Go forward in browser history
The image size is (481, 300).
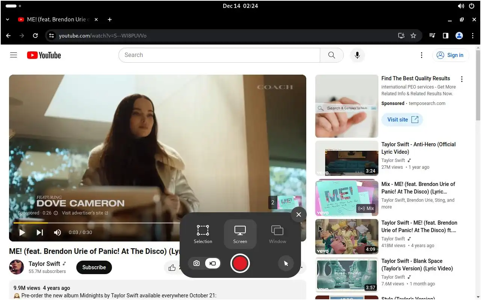(x=22, y=36)
